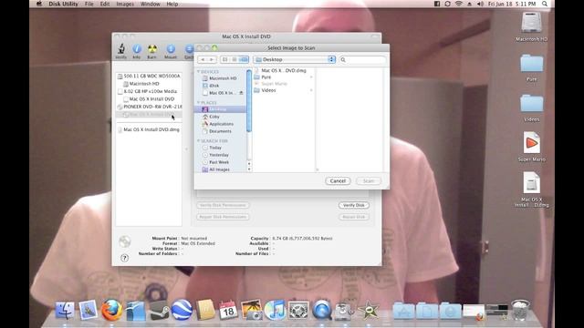The height and width of the screenshot is (328, 584).
Task: Open Spotlight search in menu bar
Action: click(545, 4)
